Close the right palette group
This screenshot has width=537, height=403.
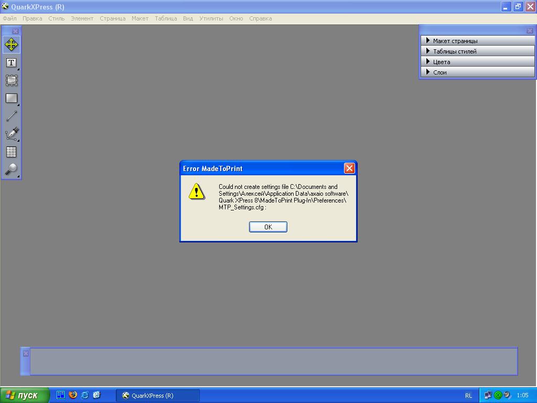tap(530, 31)
